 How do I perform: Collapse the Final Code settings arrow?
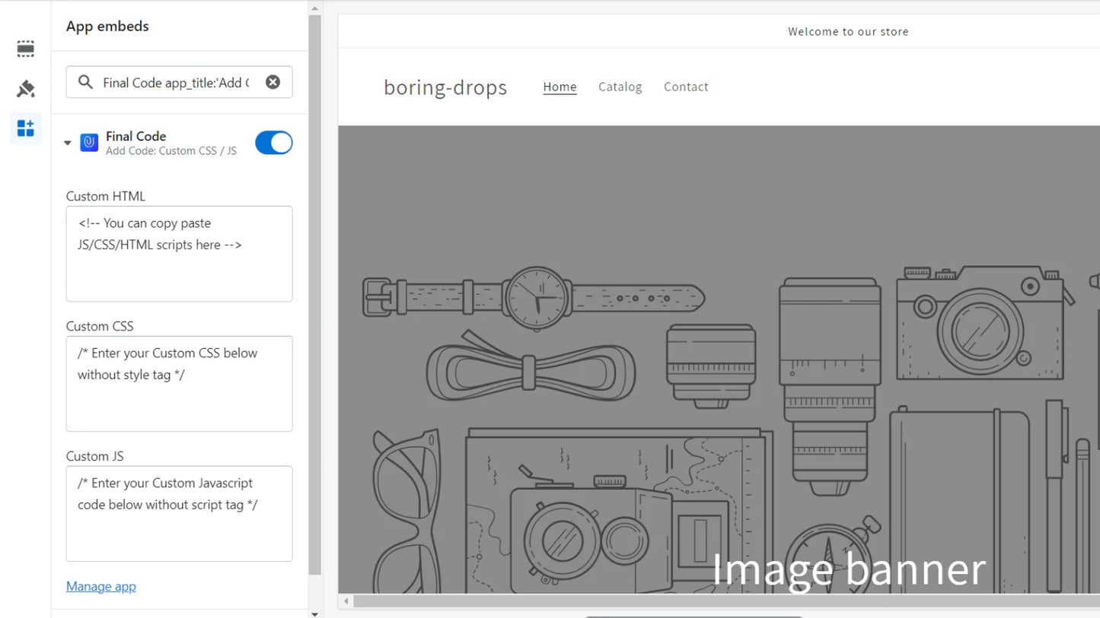point(68,143)
